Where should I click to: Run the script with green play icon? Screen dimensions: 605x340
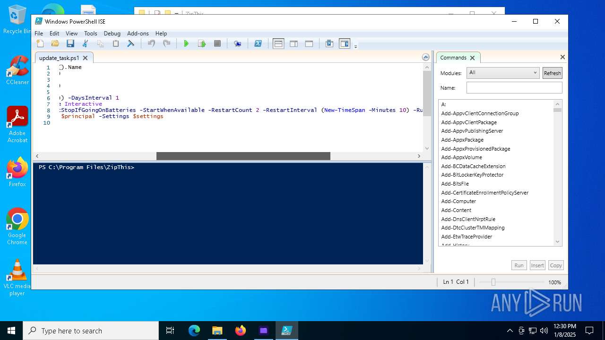186,43
